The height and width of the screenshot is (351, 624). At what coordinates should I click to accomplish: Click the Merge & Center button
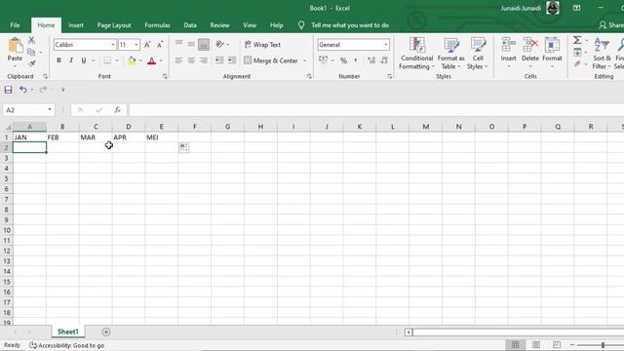271,60
